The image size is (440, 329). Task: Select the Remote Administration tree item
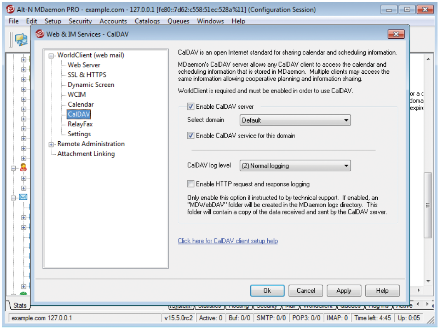[91, 144]
